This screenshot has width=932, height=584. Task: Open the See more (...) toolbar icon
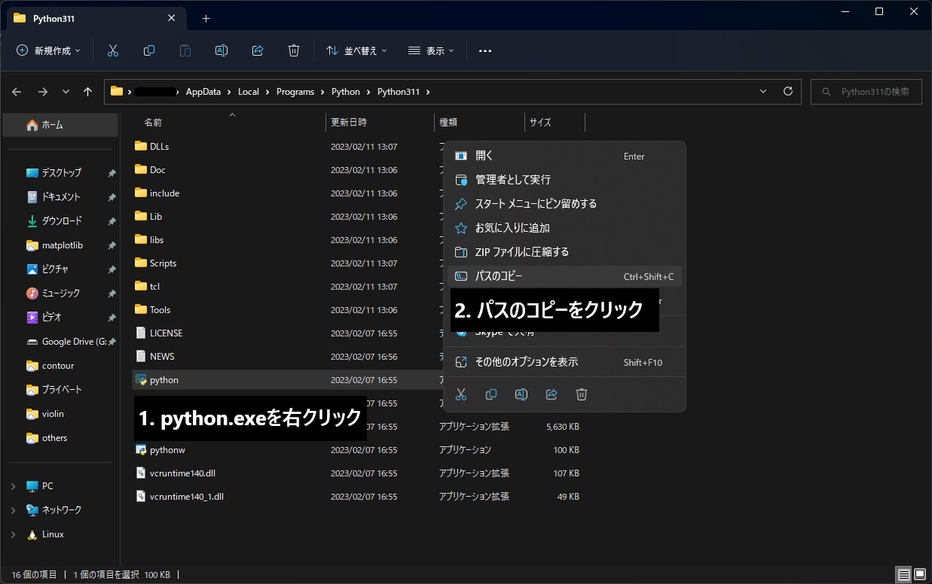pyautogui.click(x=484, y=50)
